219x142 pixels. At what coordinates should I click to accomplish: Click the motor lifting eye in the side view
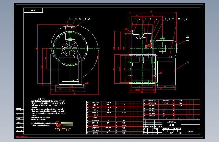pos(162,38)
